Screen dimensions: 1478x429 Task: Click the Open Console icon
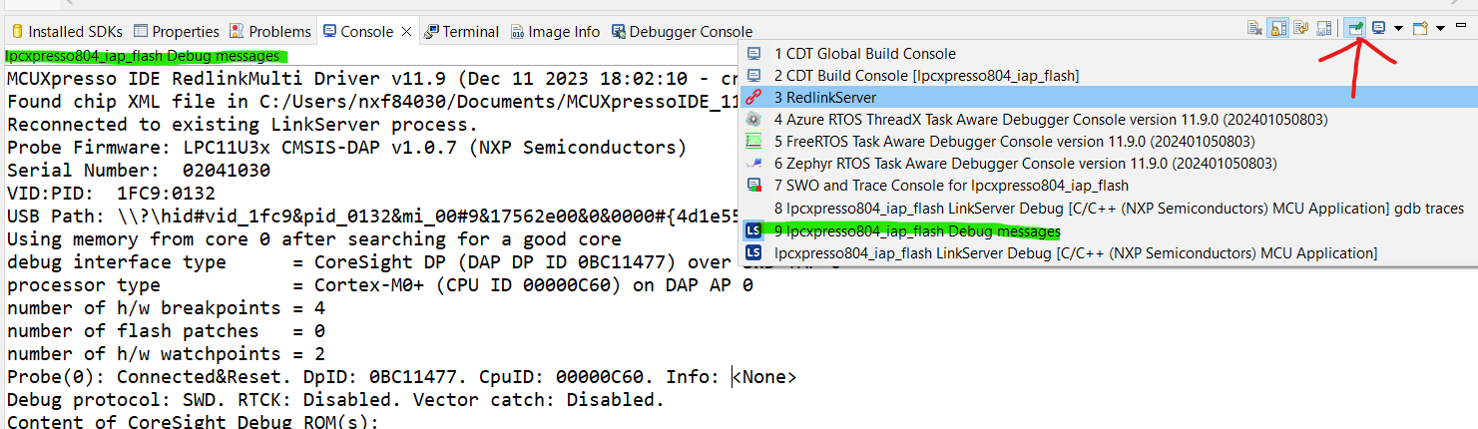tap(1421, 29)
